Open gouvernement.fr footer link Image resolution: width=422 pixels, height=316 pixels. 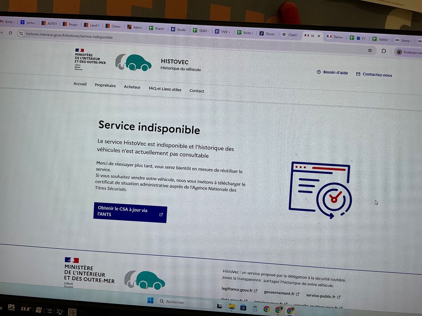[282, 293]
